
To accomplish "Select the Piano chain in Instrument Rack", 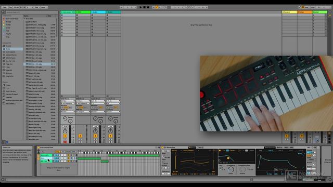I will 46,158.
